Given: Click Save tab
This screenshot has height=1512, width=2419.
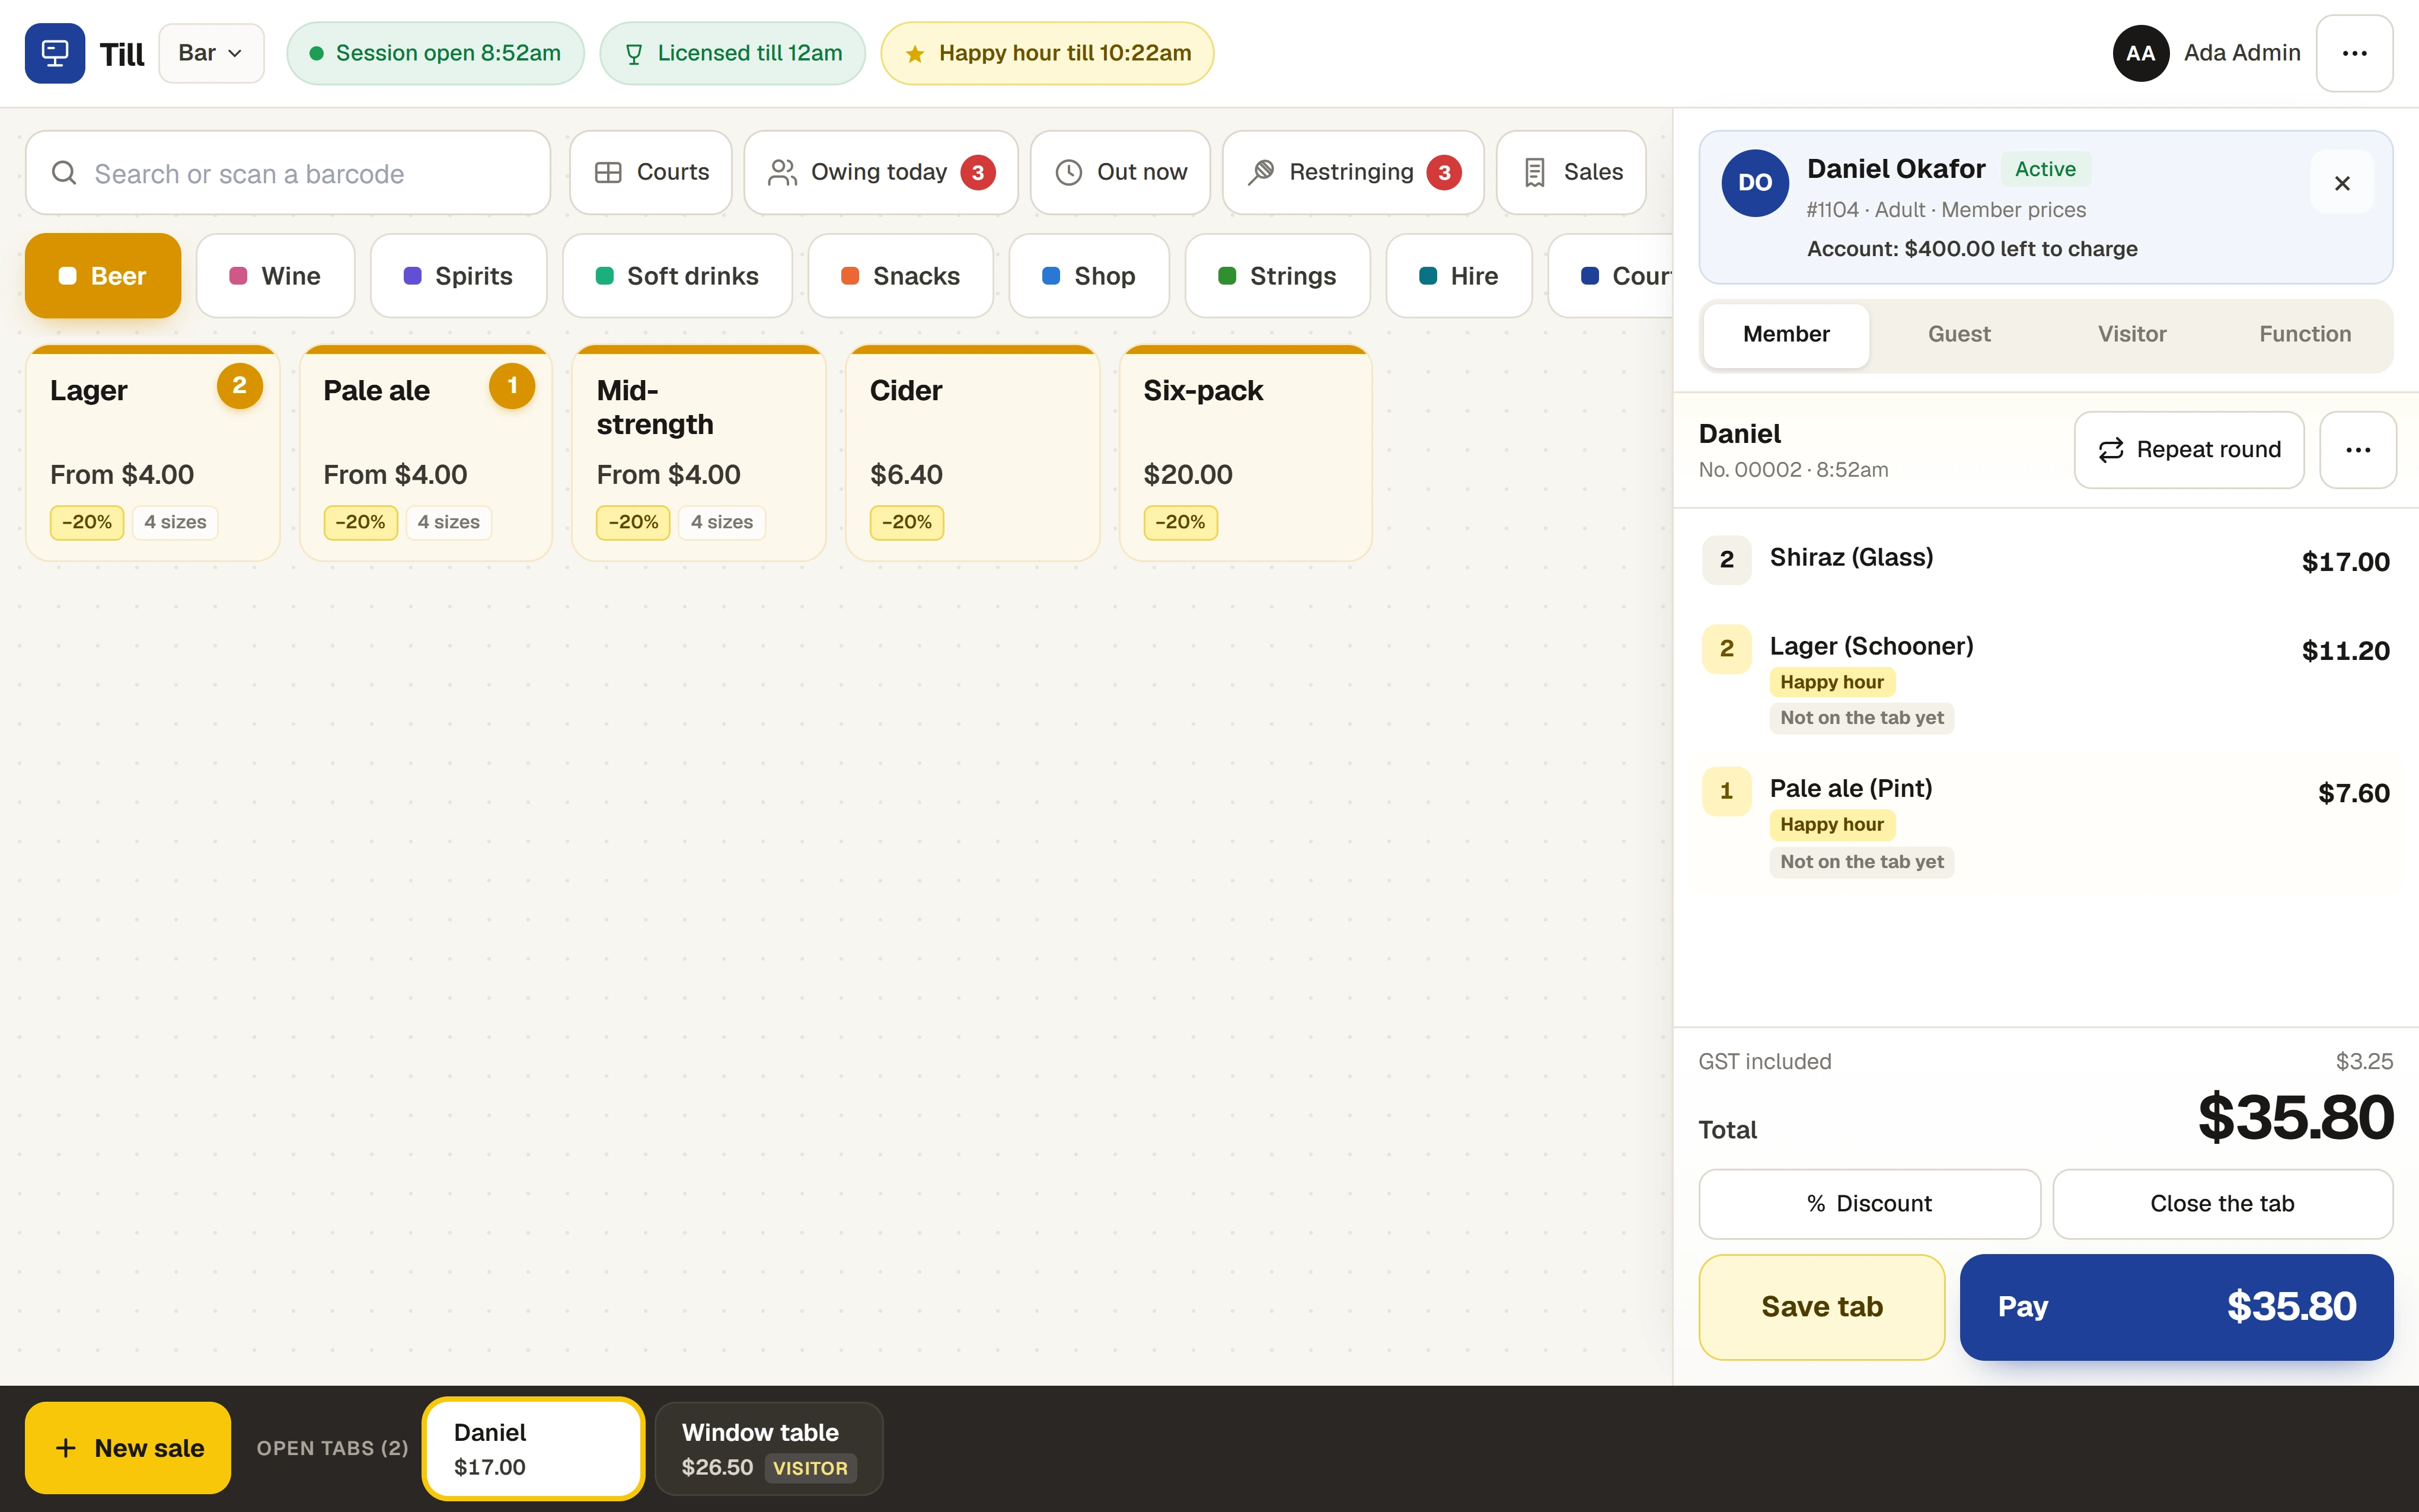Looking at the screenshot, I should [x=1821, y=1307].
